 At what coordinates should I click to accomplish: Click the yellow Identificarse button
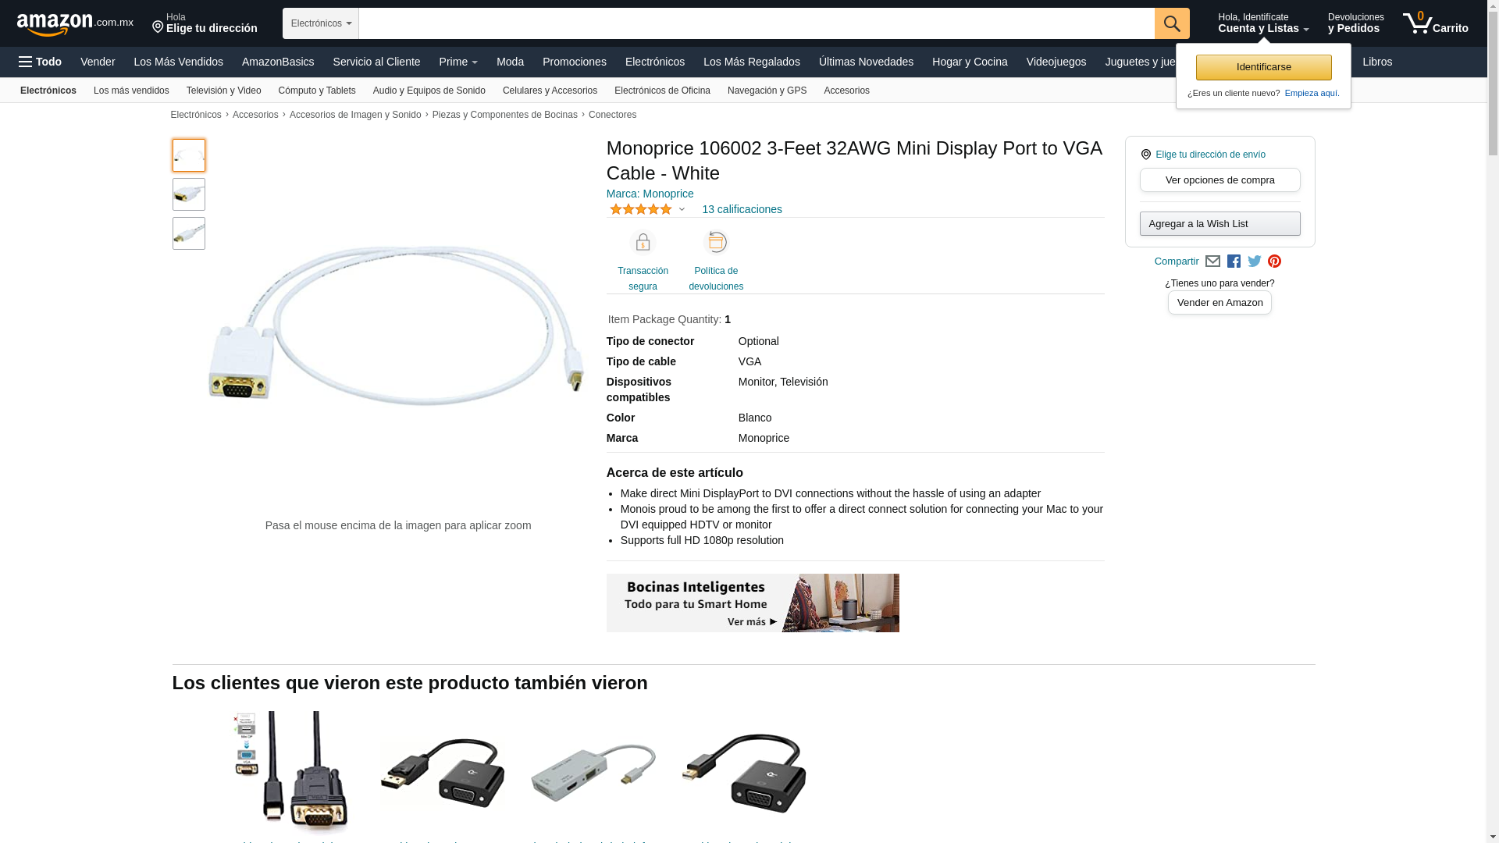click(x=1263, y=67)
